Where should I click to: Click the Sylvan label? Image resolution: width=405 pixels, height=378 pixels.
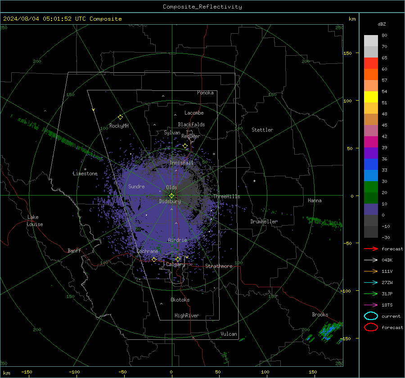pos(172,133)
